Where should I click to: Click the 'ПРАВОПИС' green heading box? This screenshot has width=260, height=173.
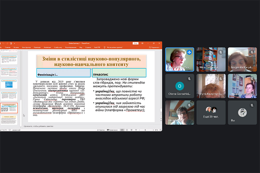click(x=119, y=73)
